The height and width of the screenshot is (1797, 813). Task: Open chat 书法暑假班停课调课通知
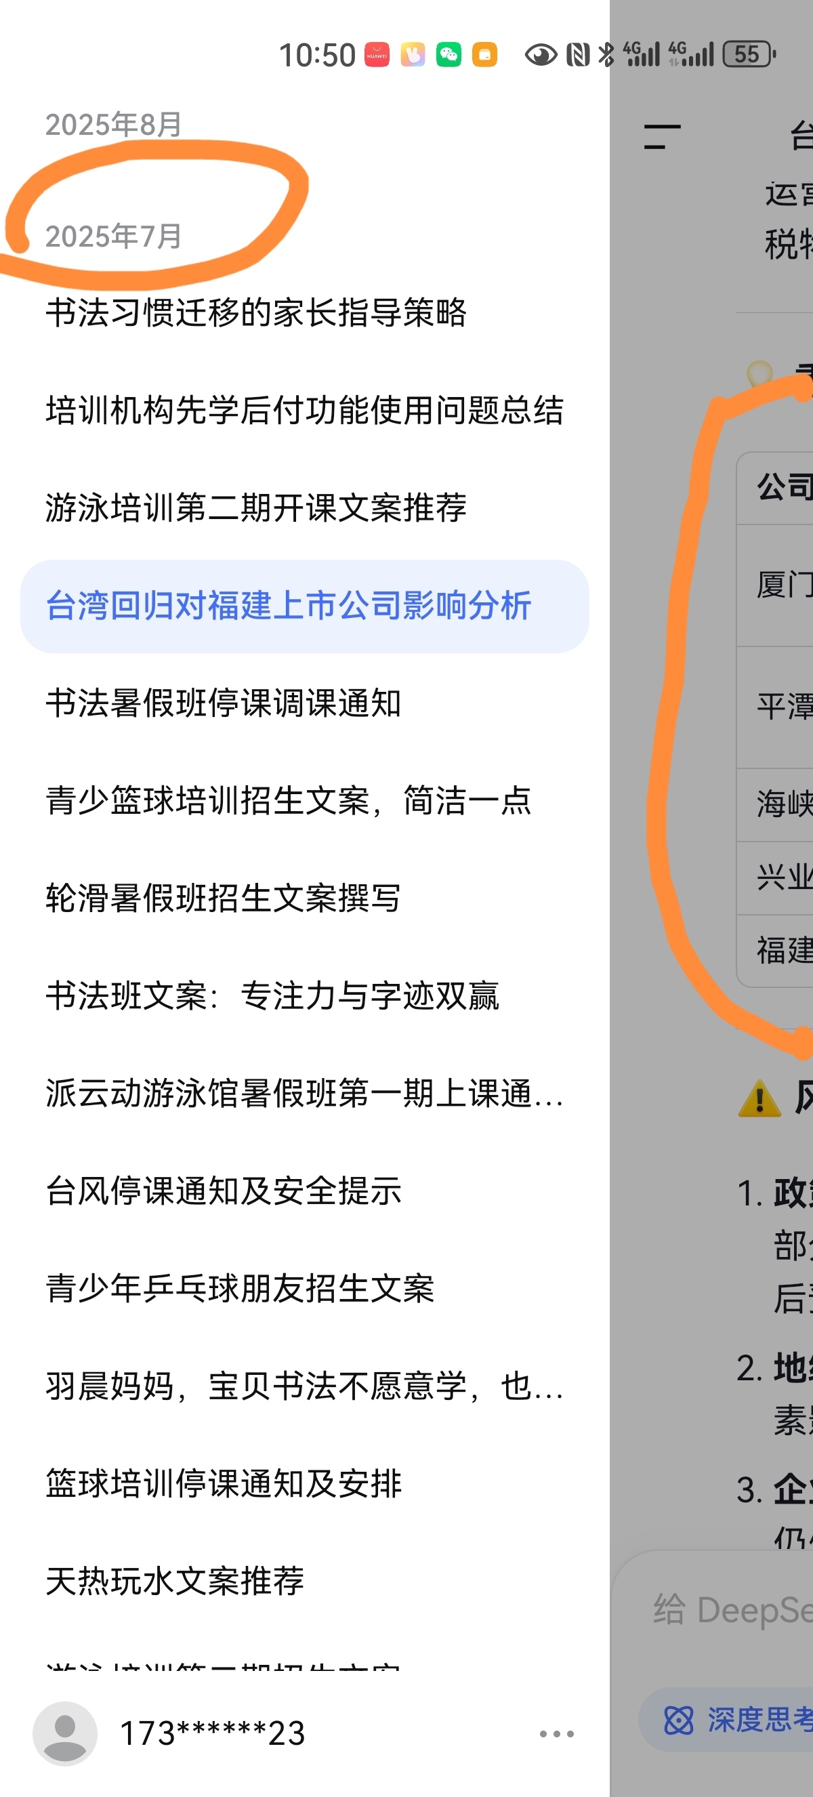pyautogui.click(x=223, y=703)
